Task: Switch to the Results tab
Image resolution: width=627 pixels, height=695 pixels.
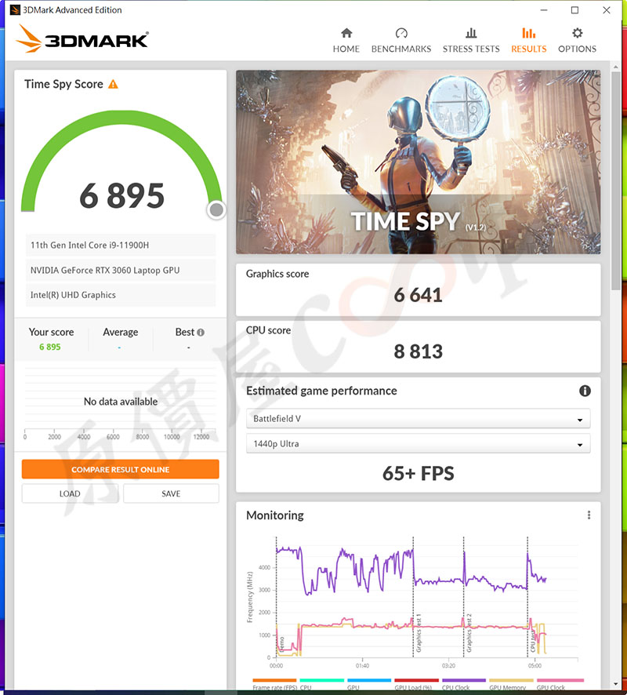Action: coord(528,40)
